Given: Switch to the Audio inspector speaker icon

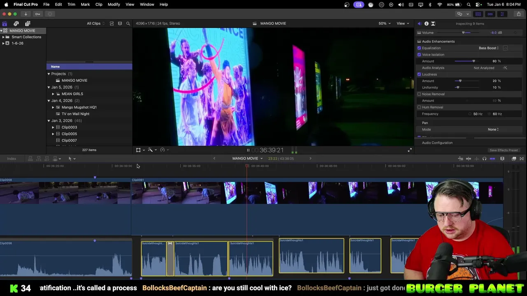Looking at the screenshot, I should [420, 23].
